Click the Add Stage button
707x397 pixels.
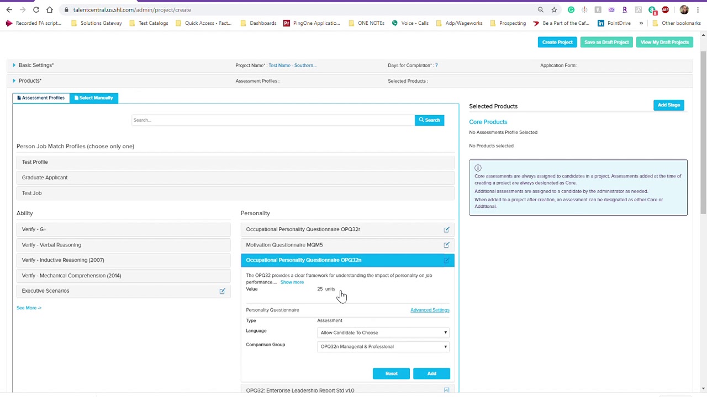669,105
